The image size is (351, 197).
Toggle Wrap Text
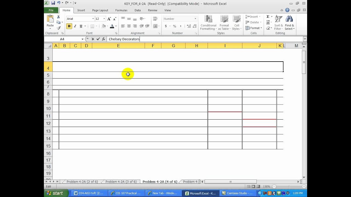[x=155, y=19]
